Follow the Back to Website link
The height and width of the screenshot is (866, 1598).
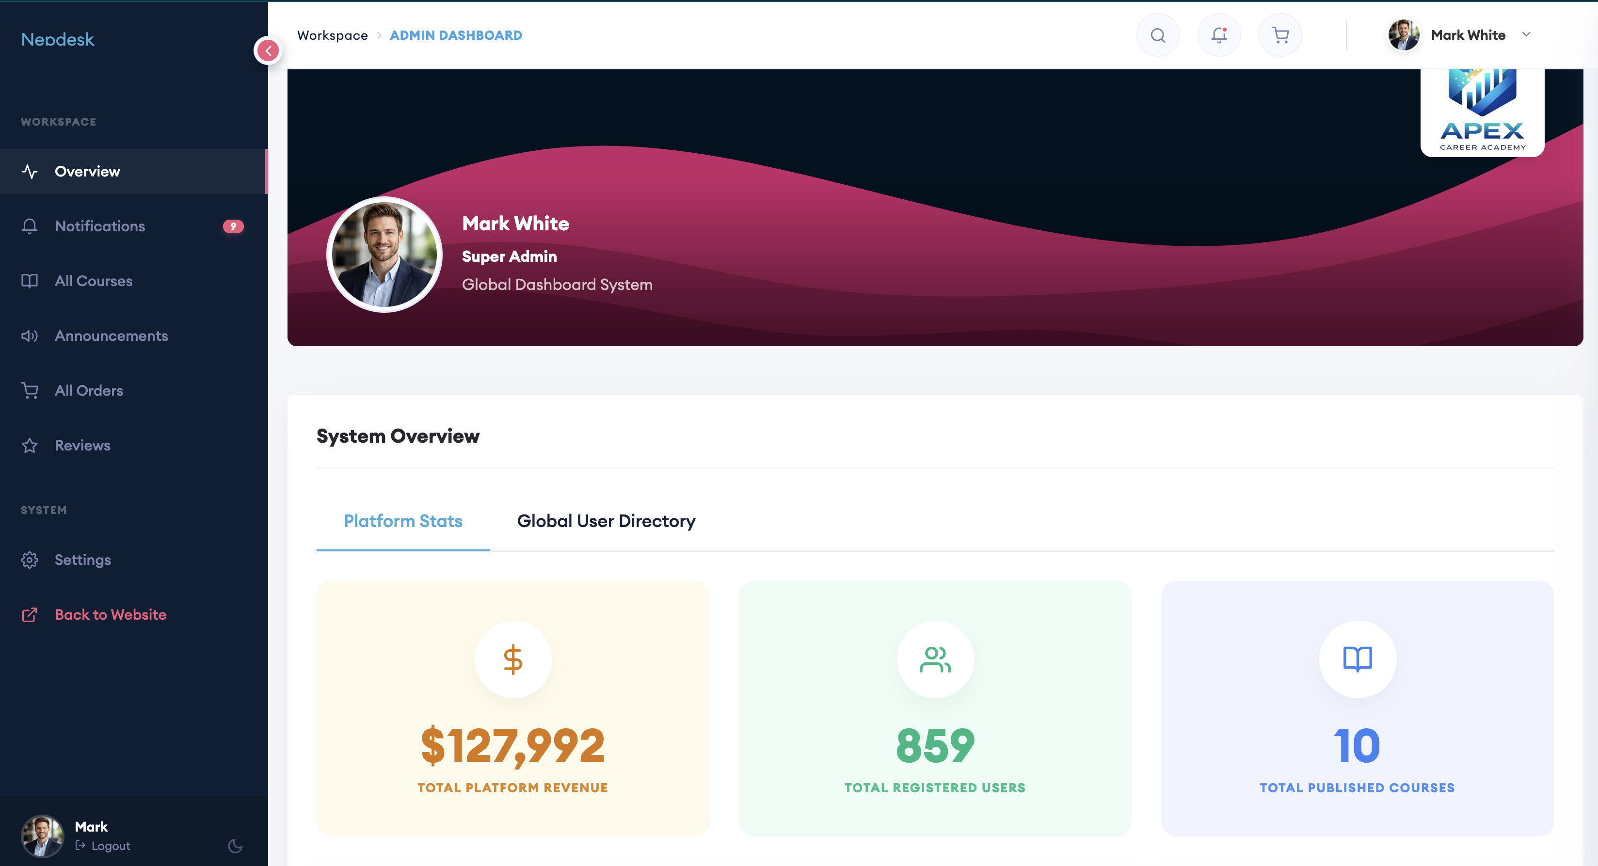pos(111,615)
